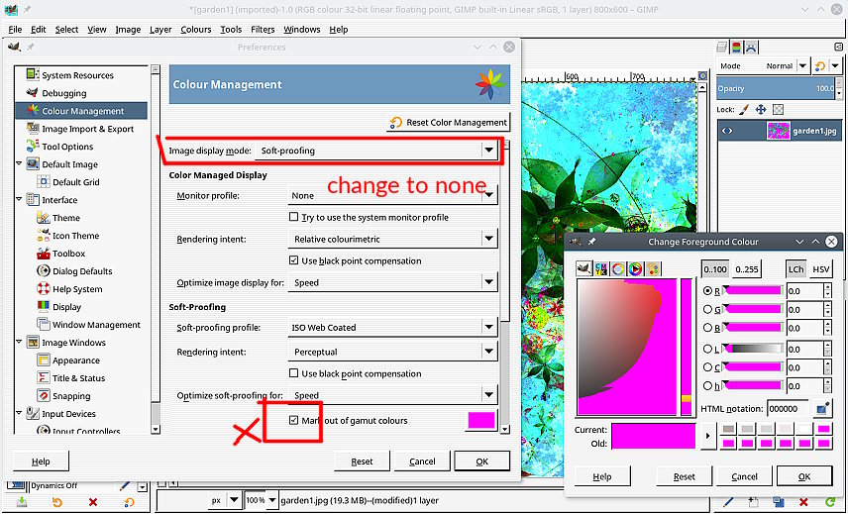Click the duplicate layer icon
The image size is (848, 514).
click(779, 503)
